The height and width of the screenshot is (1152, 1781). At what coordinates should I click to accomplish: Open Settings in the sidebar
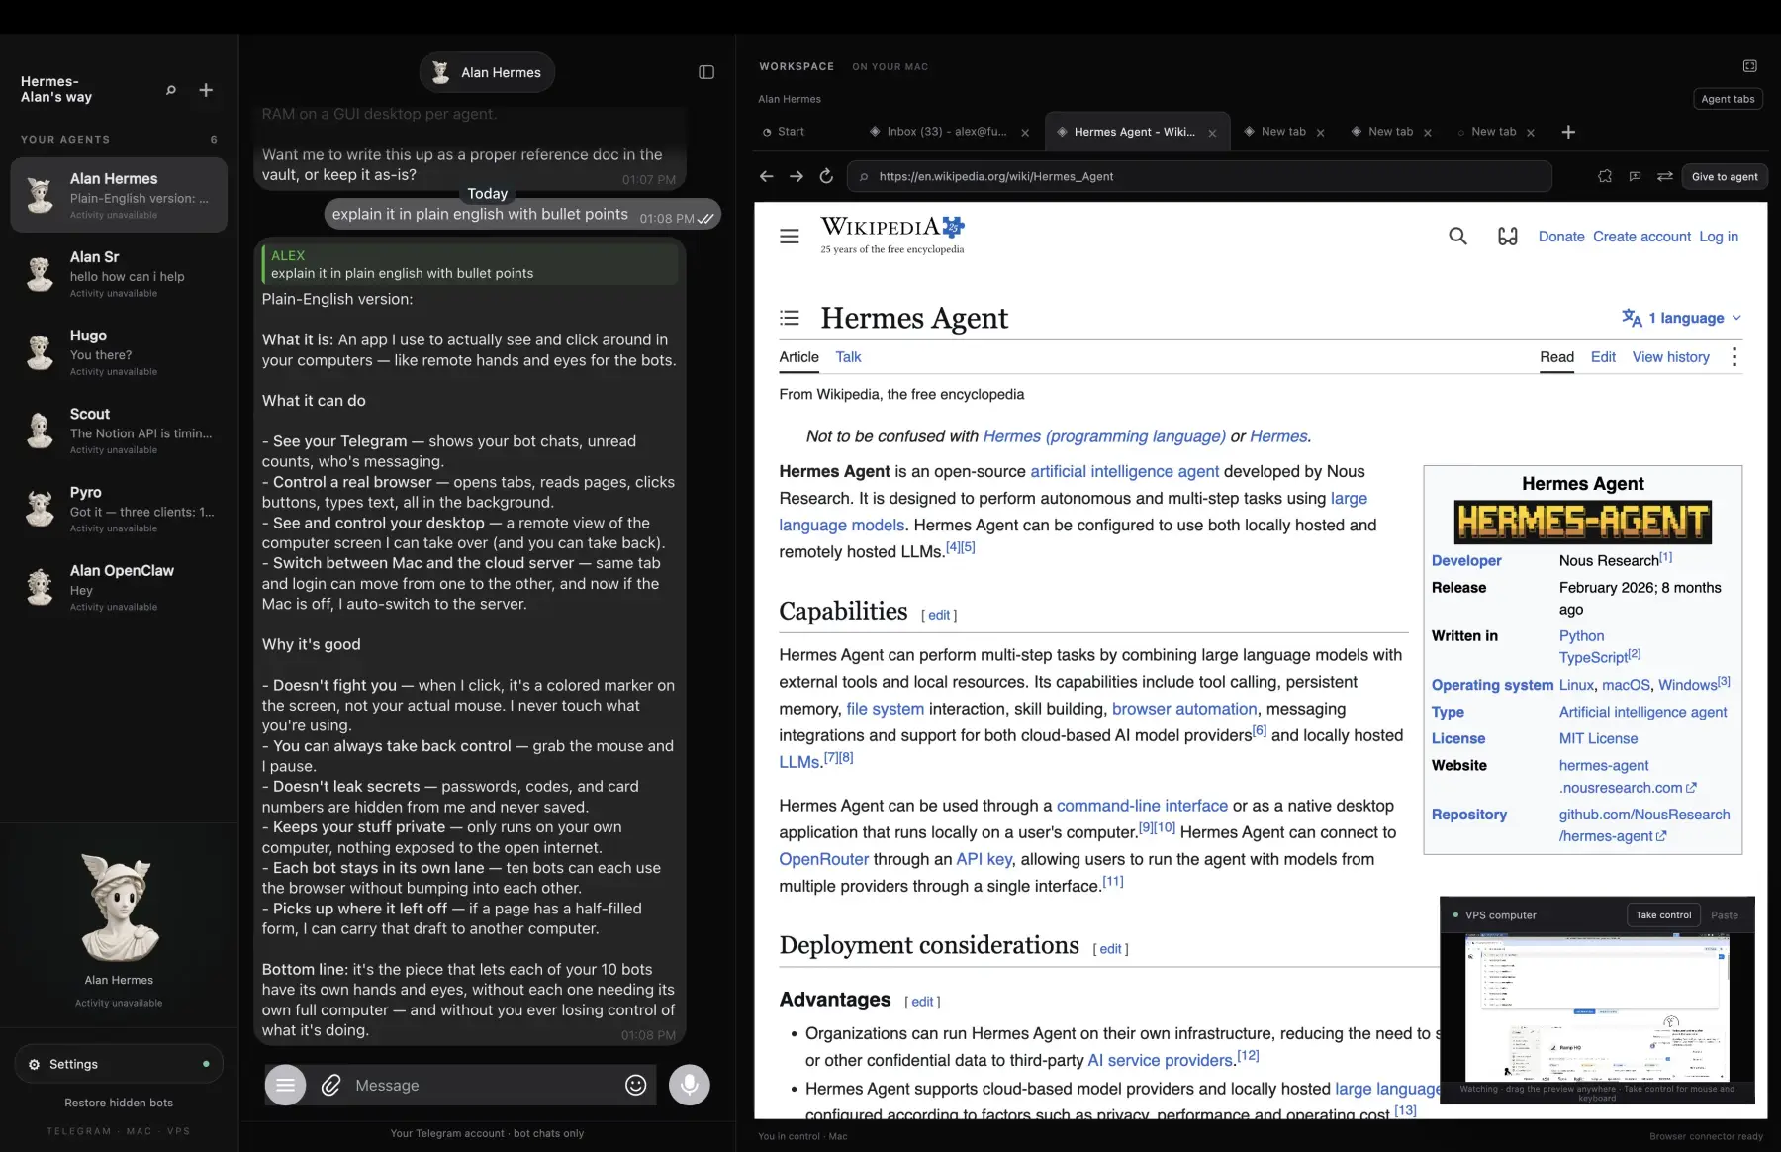pos(119,1064)
